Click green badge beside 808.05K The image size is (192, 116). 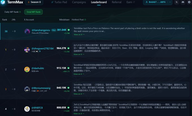[68, 108]
